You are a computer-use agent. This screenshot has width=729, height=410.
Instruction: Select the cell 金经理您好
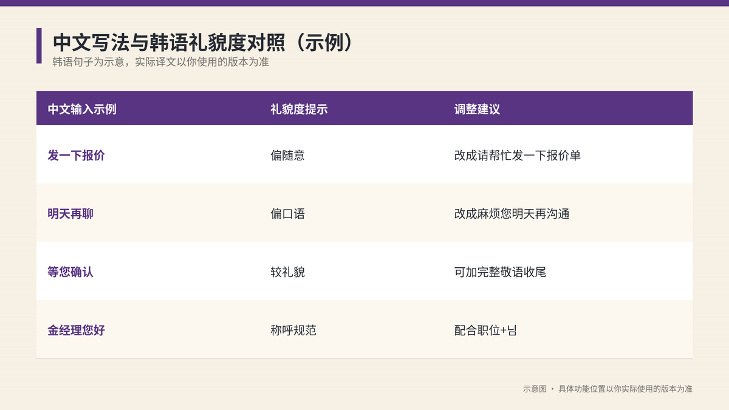(x=77, y=330)
